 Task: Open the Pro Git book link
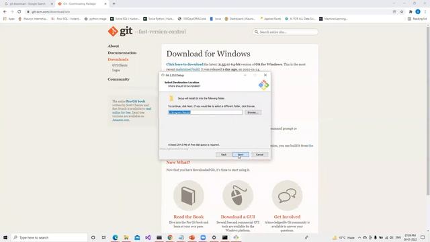(136, 102)
